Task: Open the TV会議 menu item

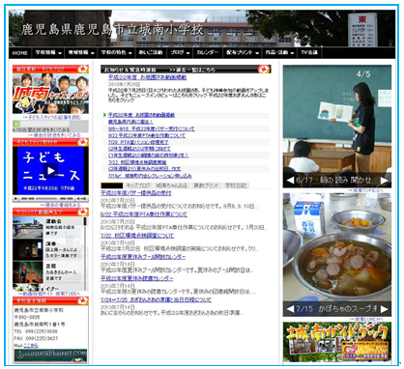Action: 309,53
